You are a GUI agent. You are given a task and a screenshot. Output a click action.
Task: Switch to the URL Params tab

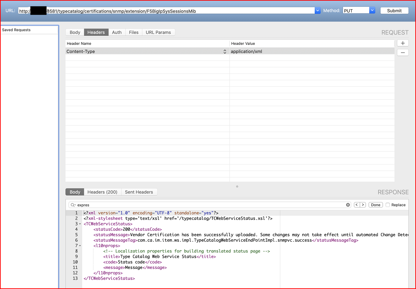158,32
